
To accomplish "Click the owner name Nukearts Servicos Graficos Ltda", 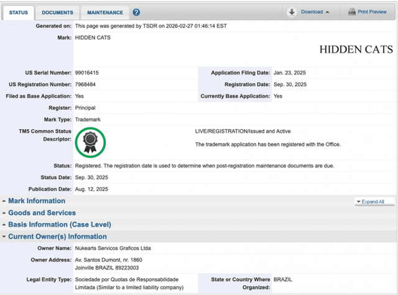I will coord(115,248).
